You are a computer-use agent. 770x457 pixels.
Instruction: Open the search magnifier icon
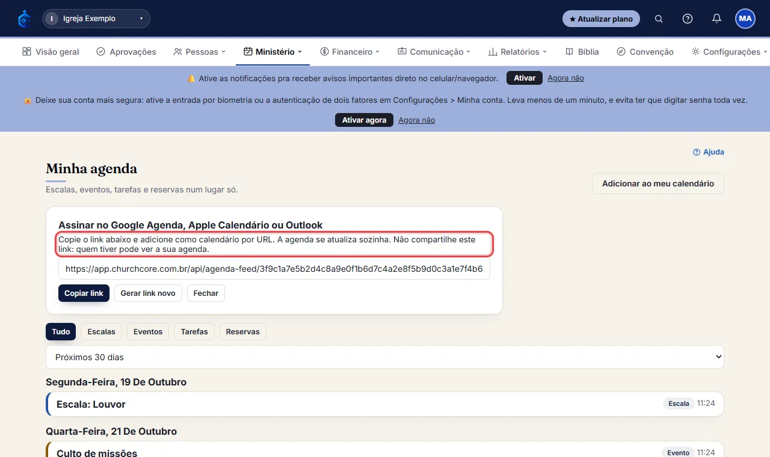coord(659,19)
